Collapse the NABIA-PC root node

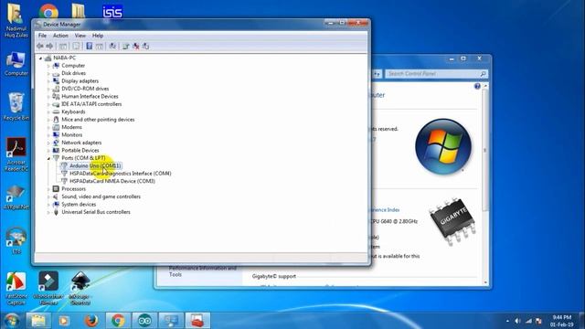coord(40,58)
